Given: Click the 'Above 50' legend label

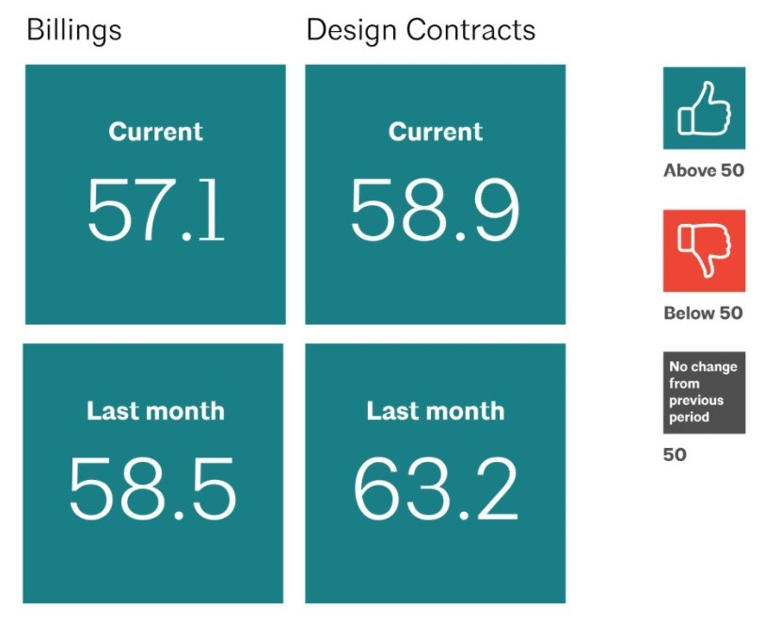Looking at the screenshot, I should coord(704,170).
